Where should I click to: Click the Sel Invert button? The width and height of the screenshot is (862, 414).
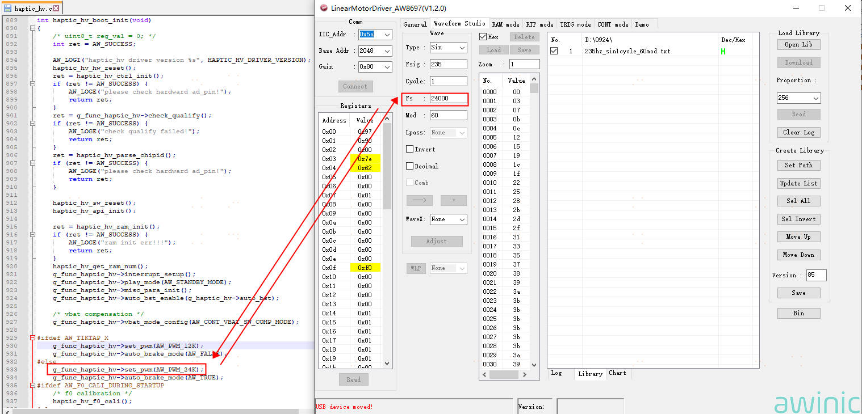(x=798, y=219)
